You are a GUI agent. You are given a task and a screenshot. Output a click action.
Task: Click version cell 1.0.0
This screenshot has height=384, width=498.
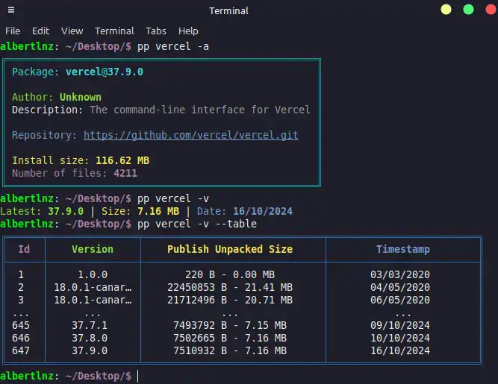pos(93,274)
